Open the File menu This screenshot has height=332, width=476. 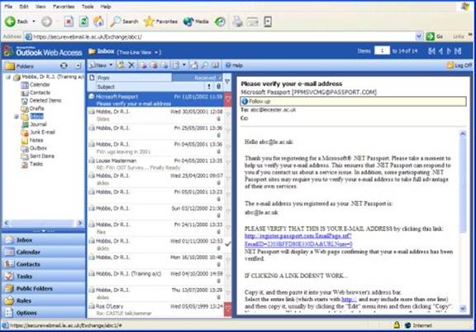point(8,7)
